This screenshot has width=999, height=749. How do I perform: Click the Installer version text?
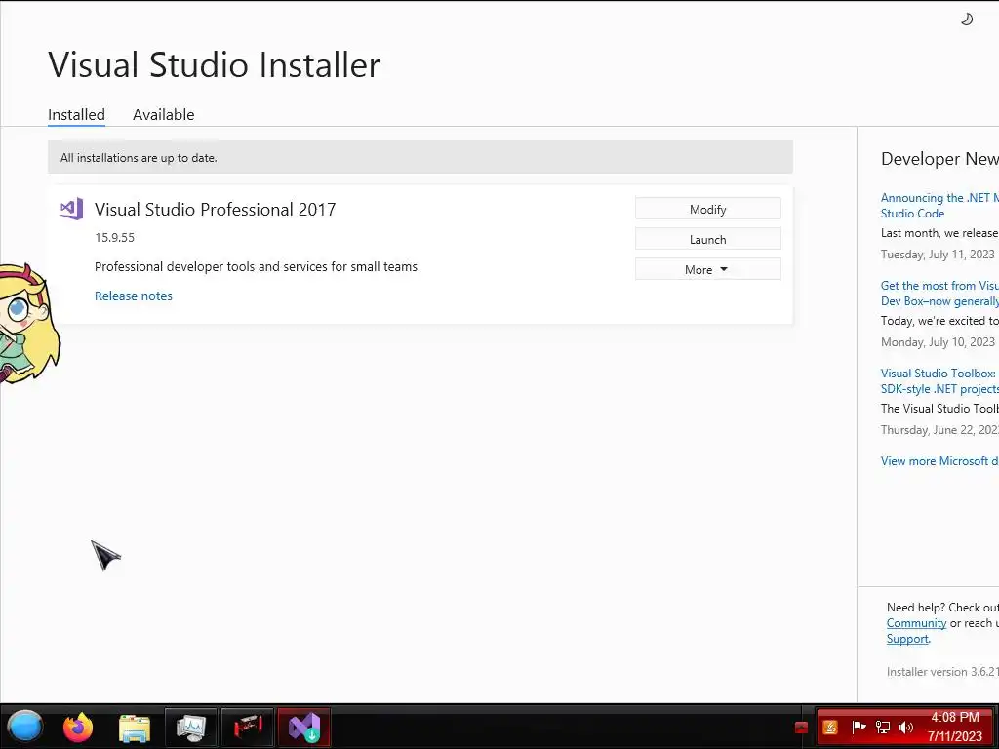pos(942,671)
